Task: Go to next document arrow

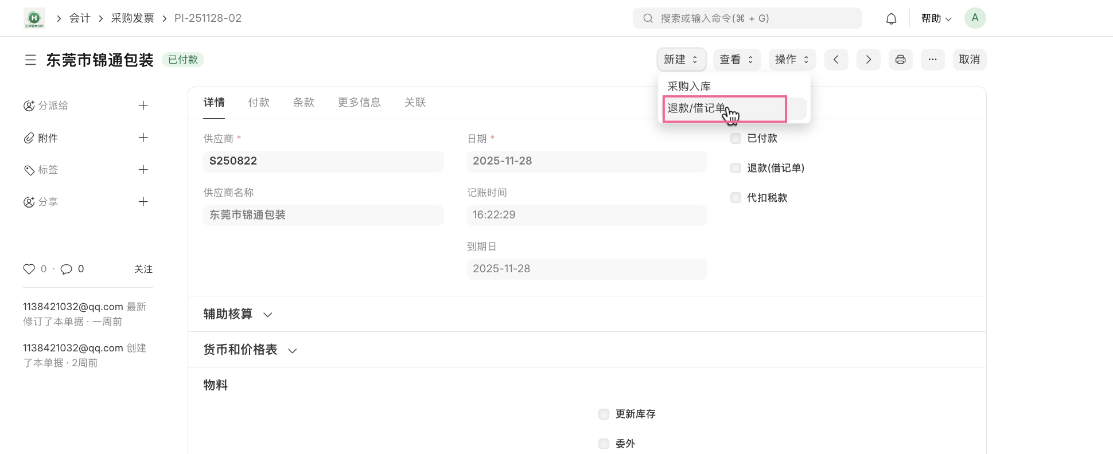Action: tap(868, 60)
